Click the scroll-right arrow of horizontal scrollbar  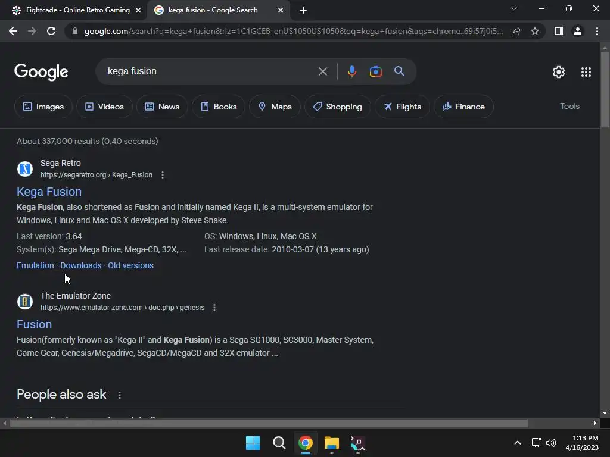595,423
